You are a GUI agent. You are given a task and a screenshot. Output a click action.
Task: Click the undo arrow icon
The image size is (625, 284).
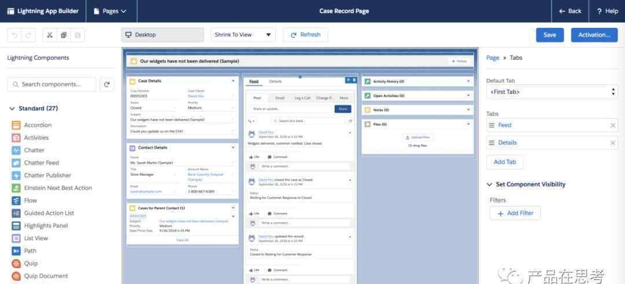pyautogui.click(x=14, y=35)
